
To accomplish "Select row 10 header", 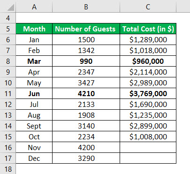I will tap(8, 83).
